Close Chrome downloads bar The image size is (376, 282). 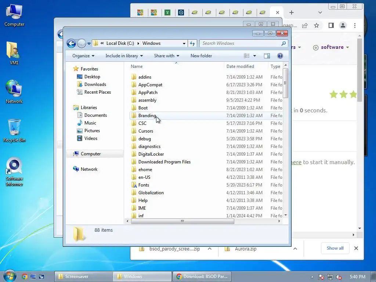click(356, 248)
